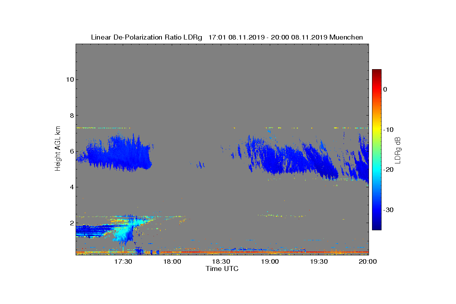The image size is (456, 304).
Task: Click the 2 km height tick label
Action: tap(71, 223)
